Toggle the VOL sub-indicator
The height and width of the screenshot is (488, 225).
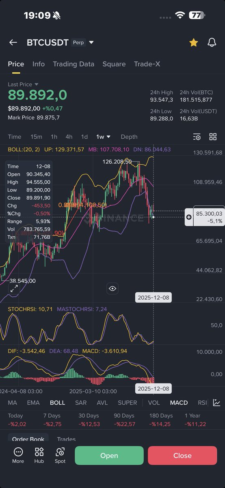[154, 403]
